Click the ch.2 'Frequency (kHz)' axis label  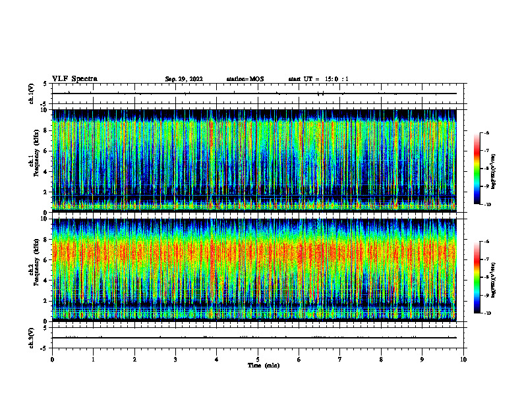coord(36,262)
